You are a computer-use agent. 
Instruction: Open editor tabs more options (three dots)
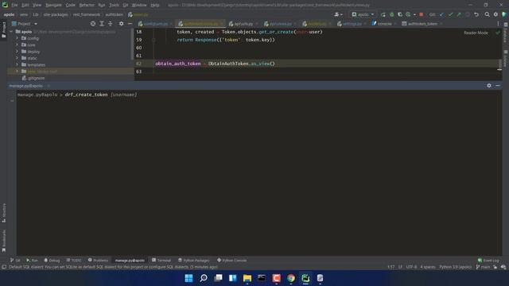pyautogui.click(x=498, y=24)
